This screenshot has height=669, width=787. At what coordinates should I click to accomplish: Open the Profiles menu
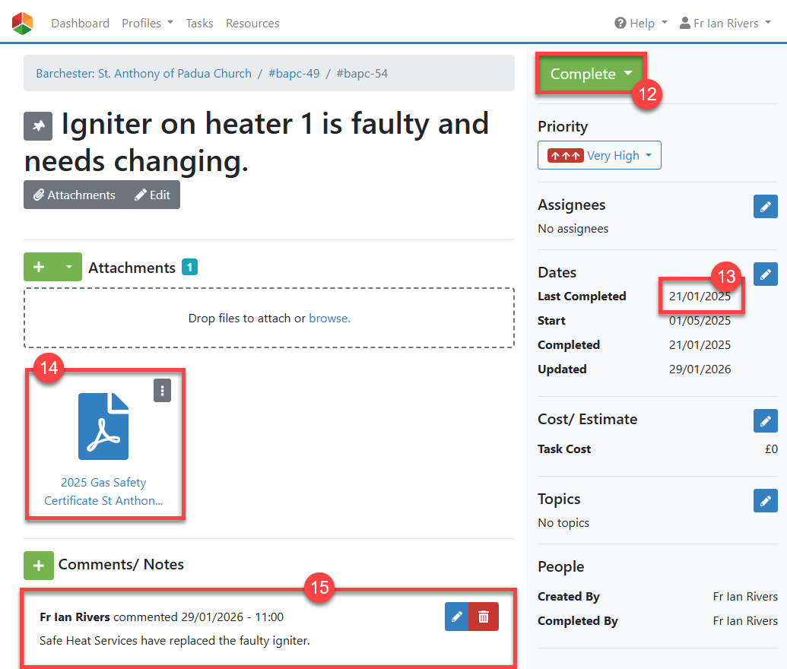148,24
